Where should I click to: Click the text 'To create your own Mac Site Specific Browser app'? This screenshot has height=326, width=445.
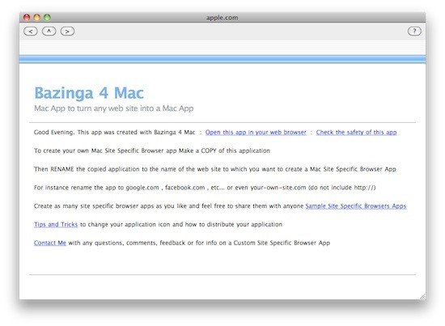[x=105, y=150]
